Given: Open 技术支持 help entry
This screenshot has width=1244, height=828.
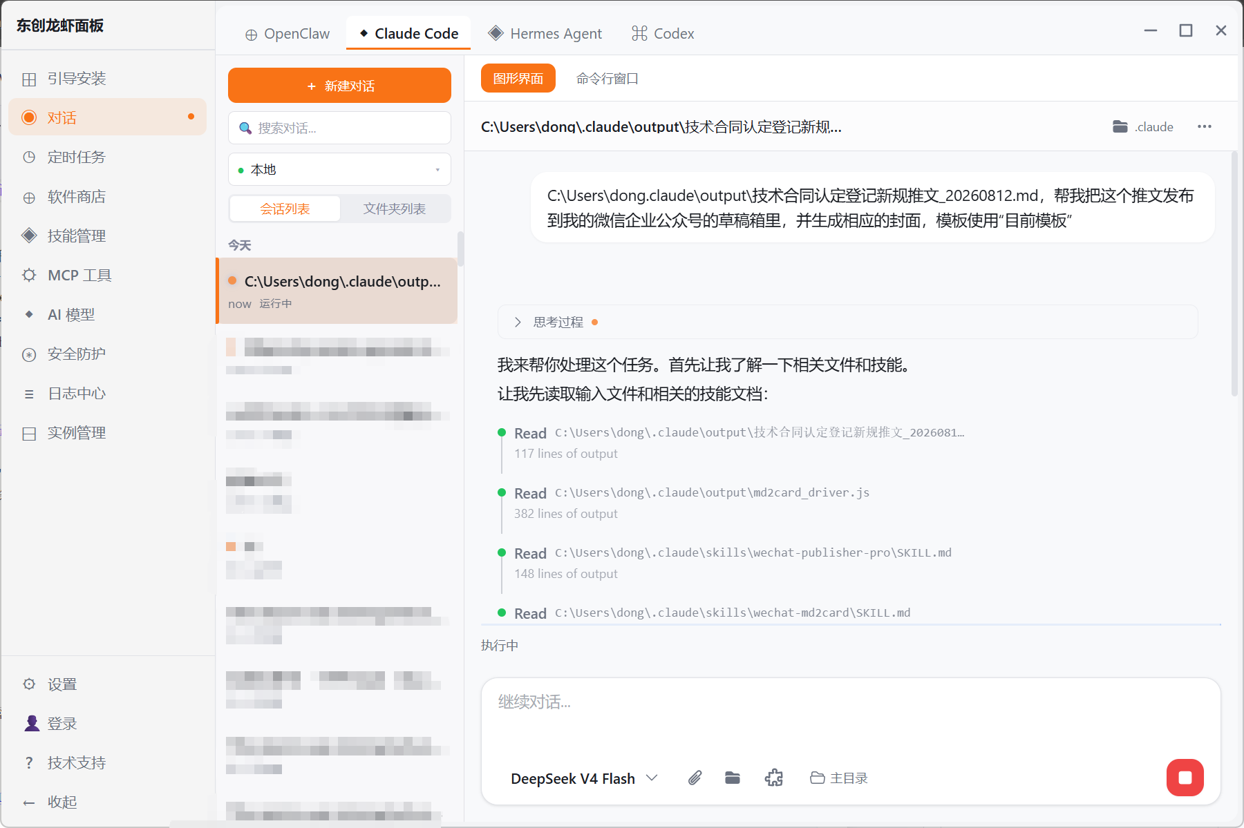Looking at the screenshot, I should click(x=107, y=763).
